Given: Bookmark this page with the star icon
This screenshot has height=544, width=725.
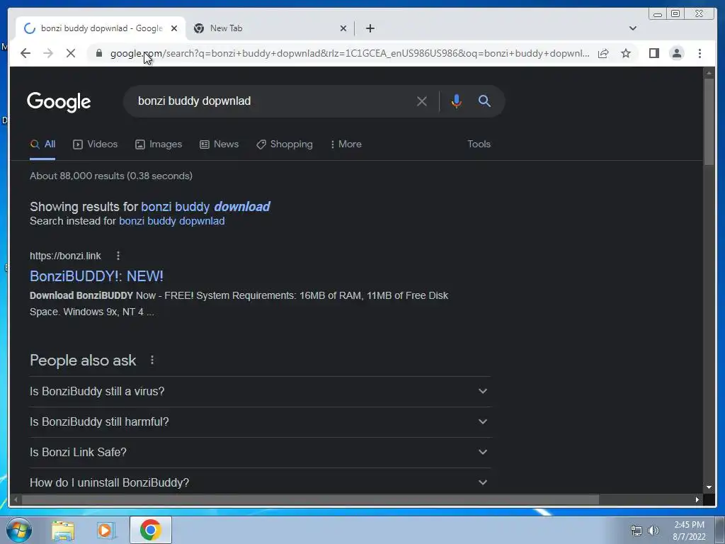Looking at the screenshot, I should tap(626, 53).
